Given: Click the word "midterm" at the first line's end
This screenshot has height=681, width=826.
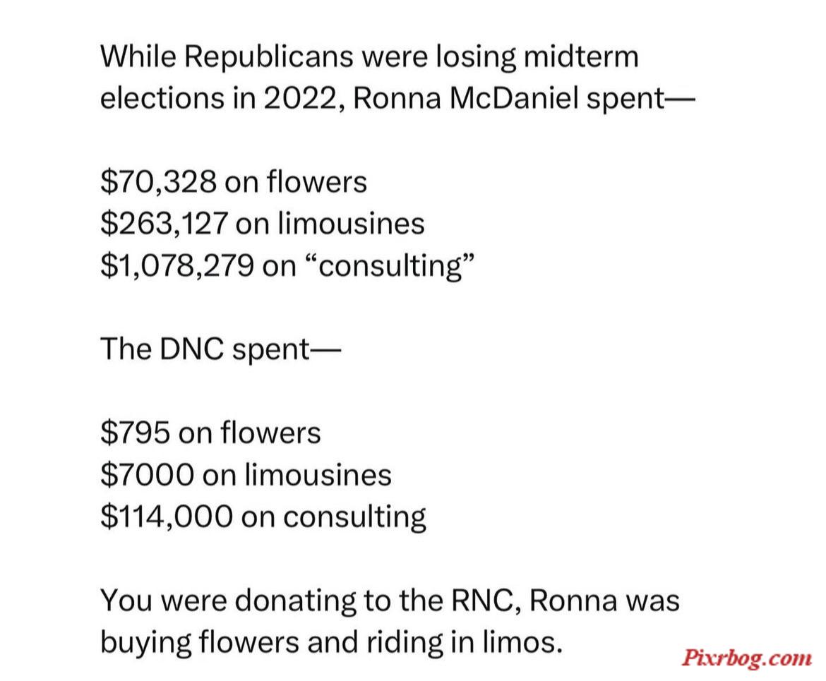Looking at the screenshot, I should click(581, 56).
